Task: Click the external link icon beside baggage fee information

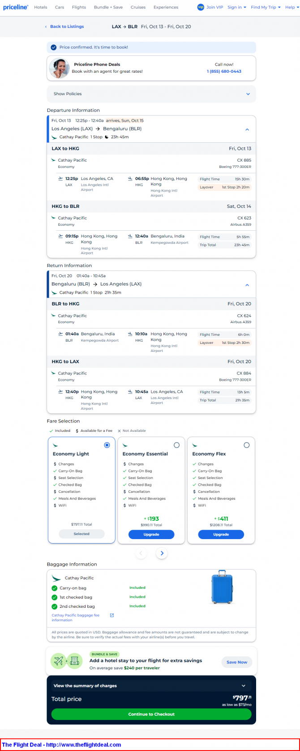Action: [x=112, y=615]
